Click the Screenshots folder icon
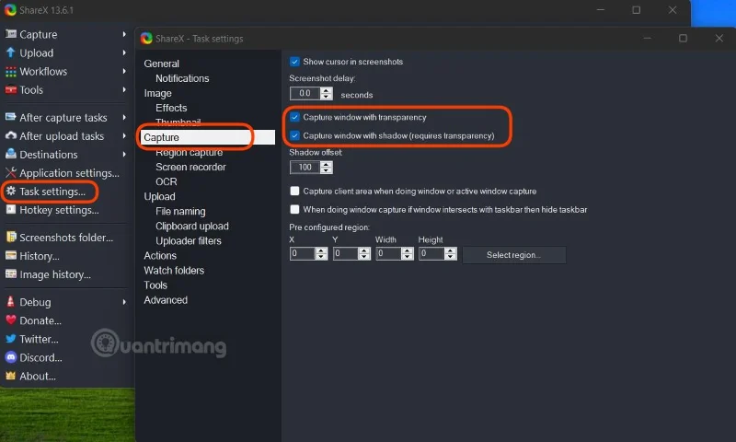The image size is (736, 442). [10, 238]
